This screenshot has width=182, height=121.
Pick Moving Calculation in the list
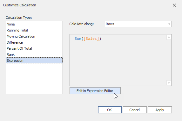click(34, 36)
